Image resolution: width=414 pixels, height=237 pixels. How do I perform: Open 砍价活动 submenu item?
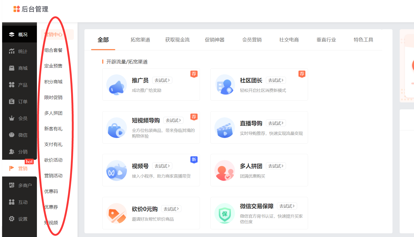click(x=53, y=160)
